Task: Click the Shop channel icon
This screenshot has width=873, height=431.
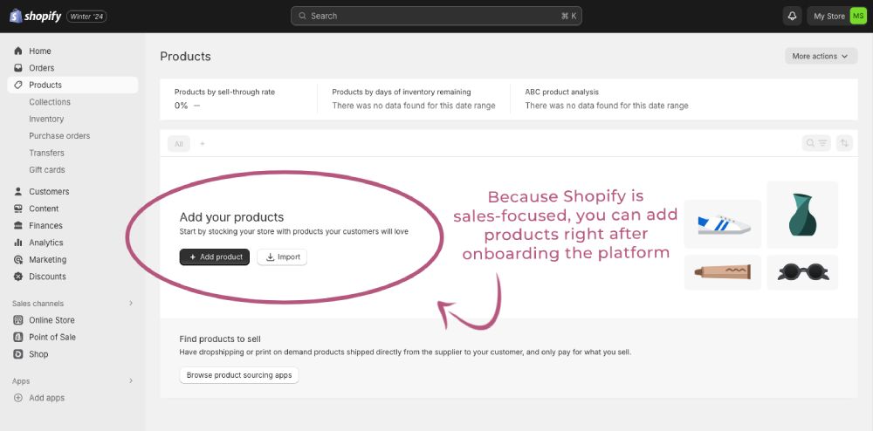Action: pos(18,354)
